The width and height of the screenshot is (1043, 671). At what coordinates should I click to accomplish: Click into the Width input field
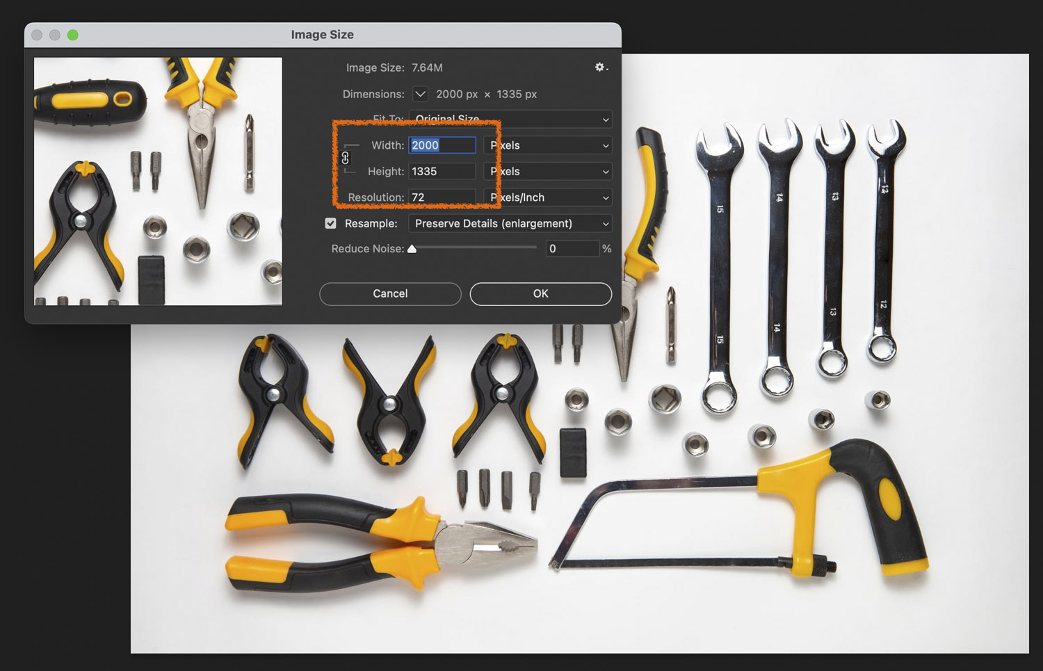click(442, 145)
